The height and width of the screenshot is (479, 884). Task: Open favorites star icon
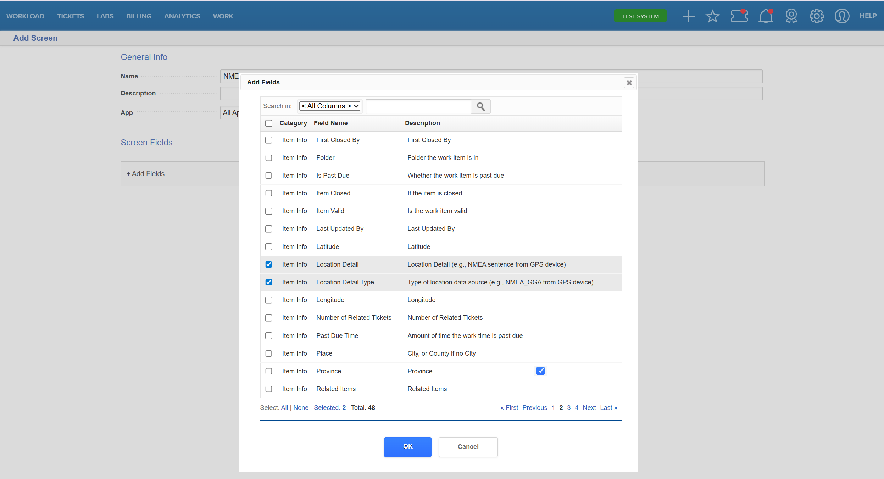coord(712,16)
